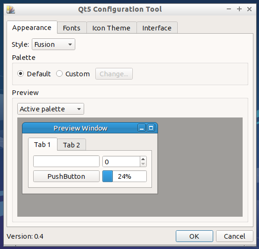Click the empty text field in preview

point(66,161)
